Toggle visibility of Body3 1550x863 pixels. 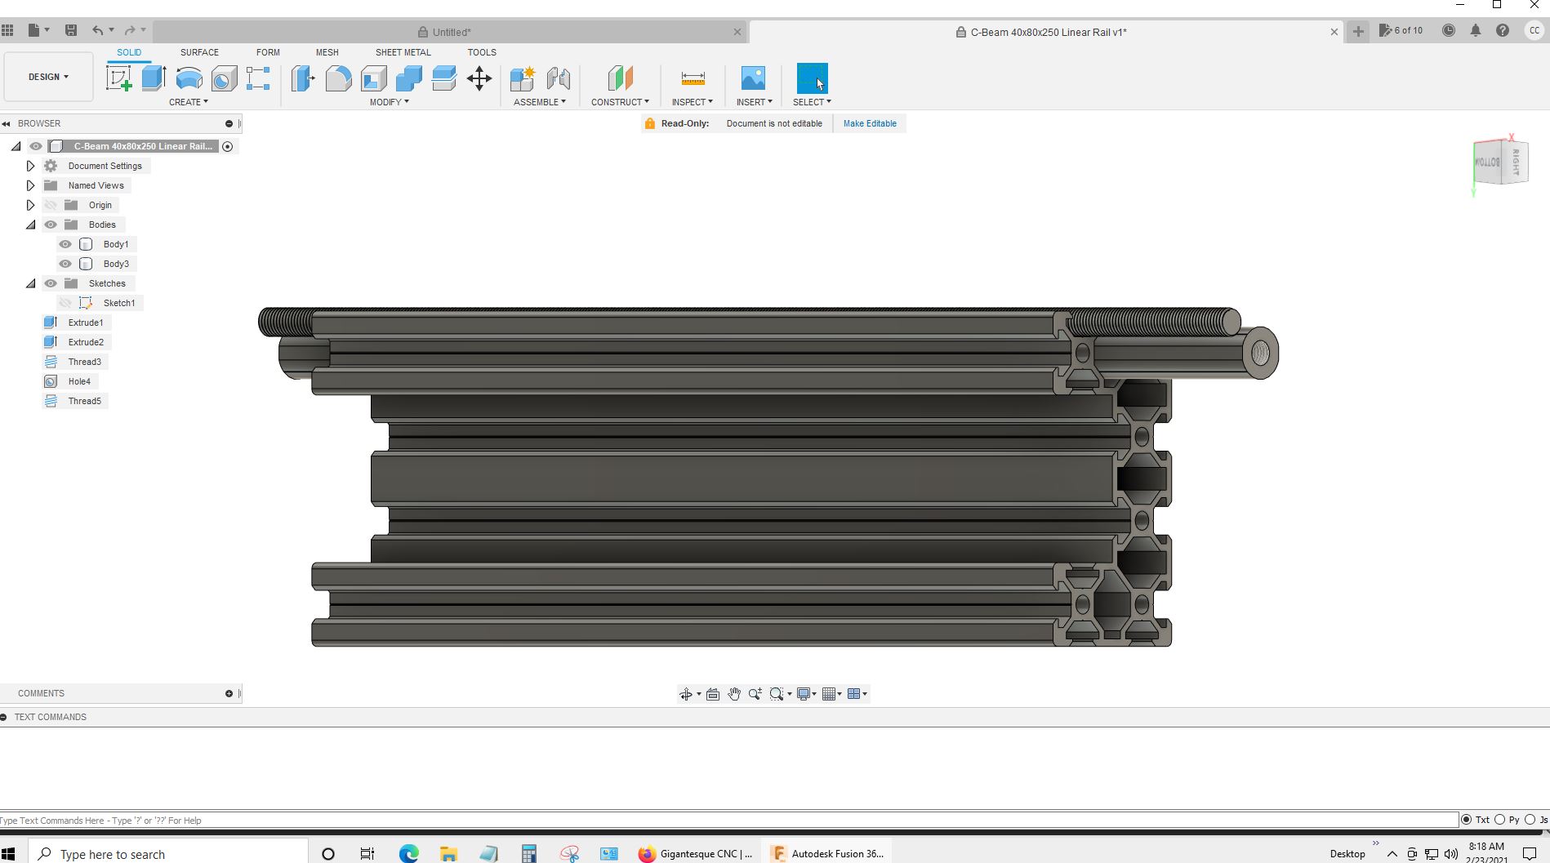[65, 264]
